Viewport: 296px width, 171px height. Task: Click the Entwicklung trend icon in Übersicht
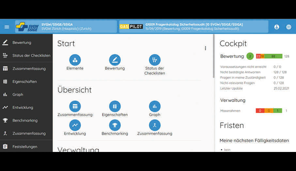[x=75, y=125]
